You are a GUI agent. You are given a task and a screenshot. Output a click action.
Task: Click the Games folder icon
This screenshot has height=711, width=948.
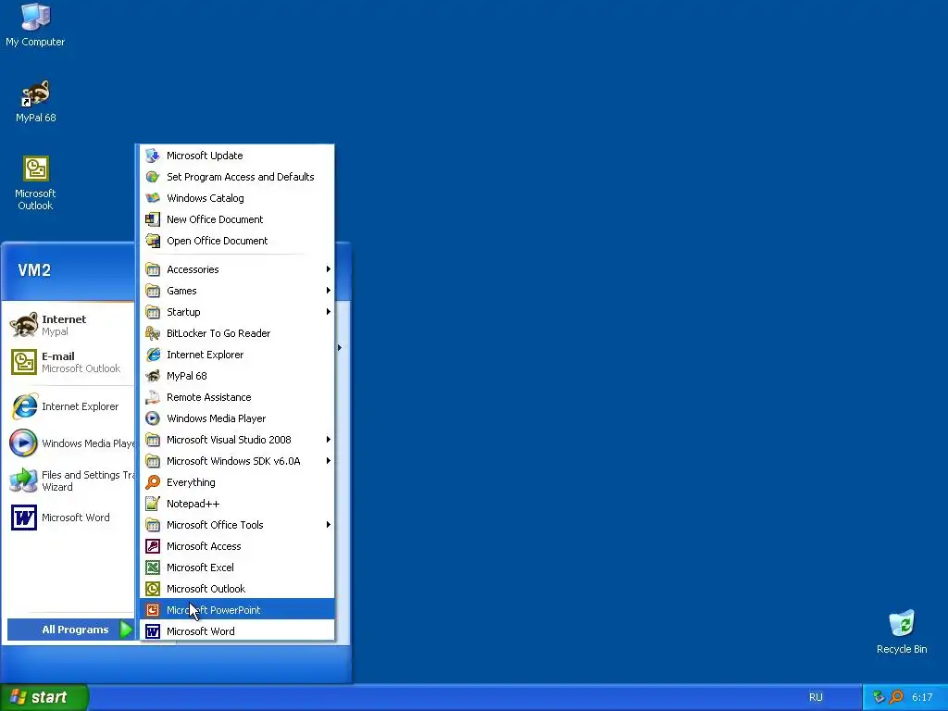[153, 291]
